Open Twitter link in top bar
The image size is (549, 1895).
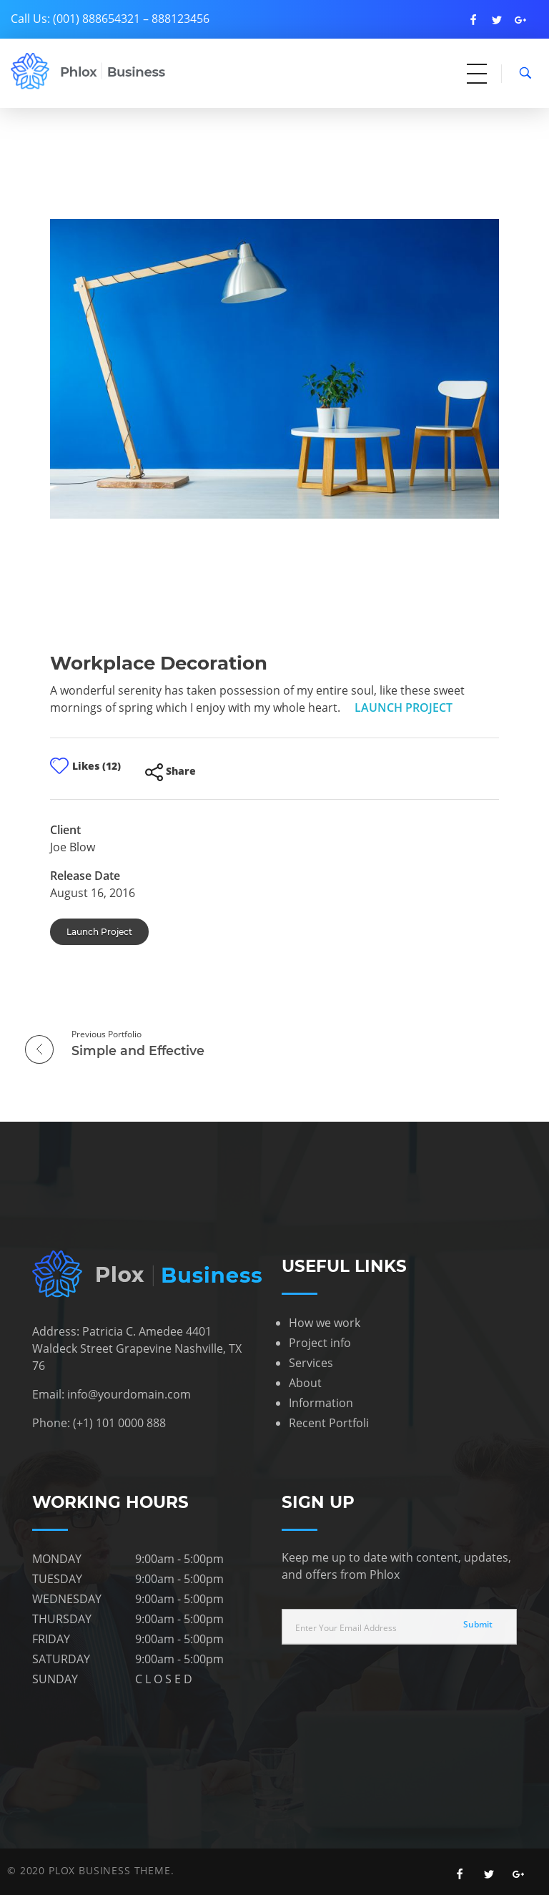point(497,20)
